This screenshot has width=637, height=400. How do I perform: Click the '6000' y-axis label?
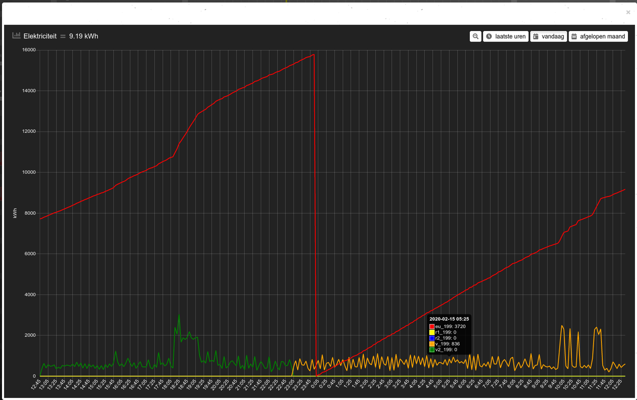[x=30, y=254]
